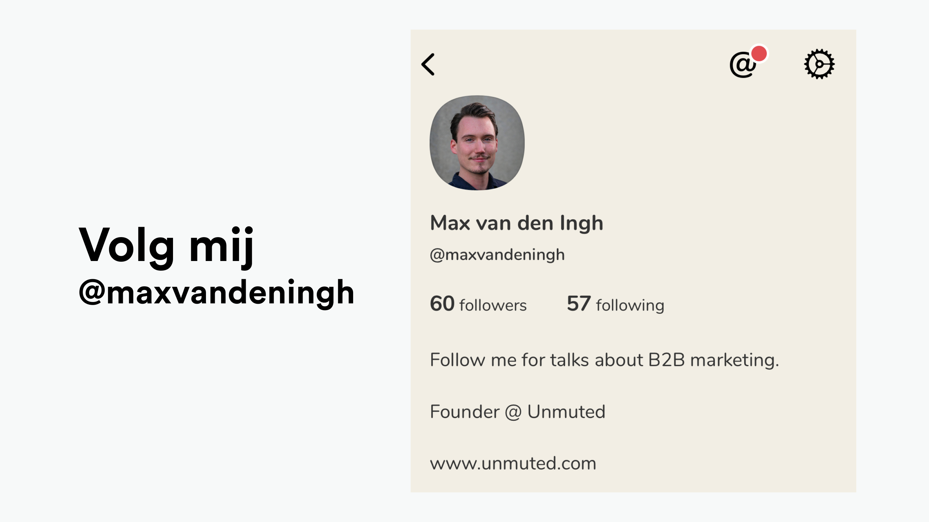
Task: Click the word following
Action: 630,305
